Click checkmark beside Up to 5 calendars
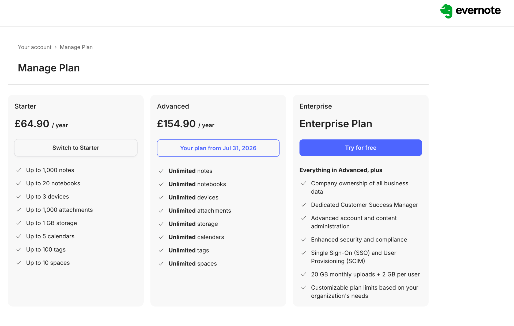Viewport: 514px width, 326px height. pos(19,236)
